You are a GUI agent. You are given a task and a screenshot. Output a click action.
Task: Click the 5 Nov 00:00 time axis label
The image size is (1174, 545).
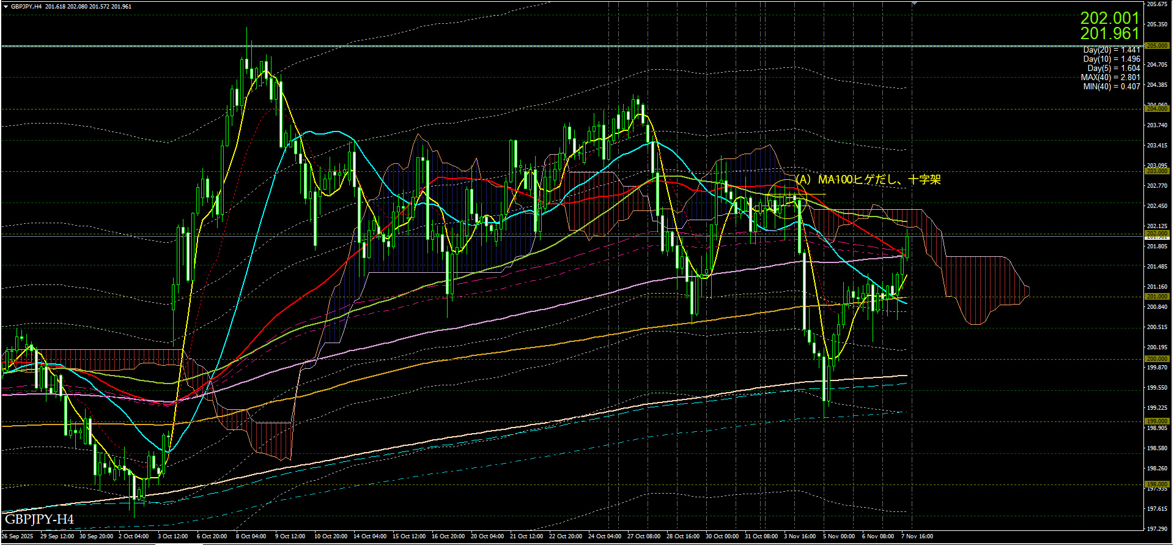(x=839, y=536)
